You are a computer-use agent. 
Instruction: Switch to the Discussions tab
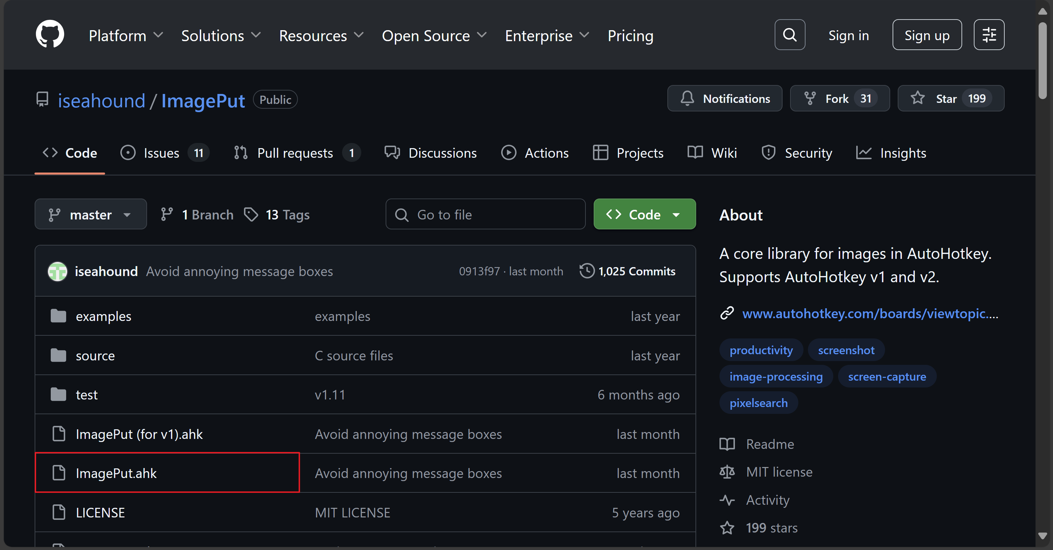[431, 153]
